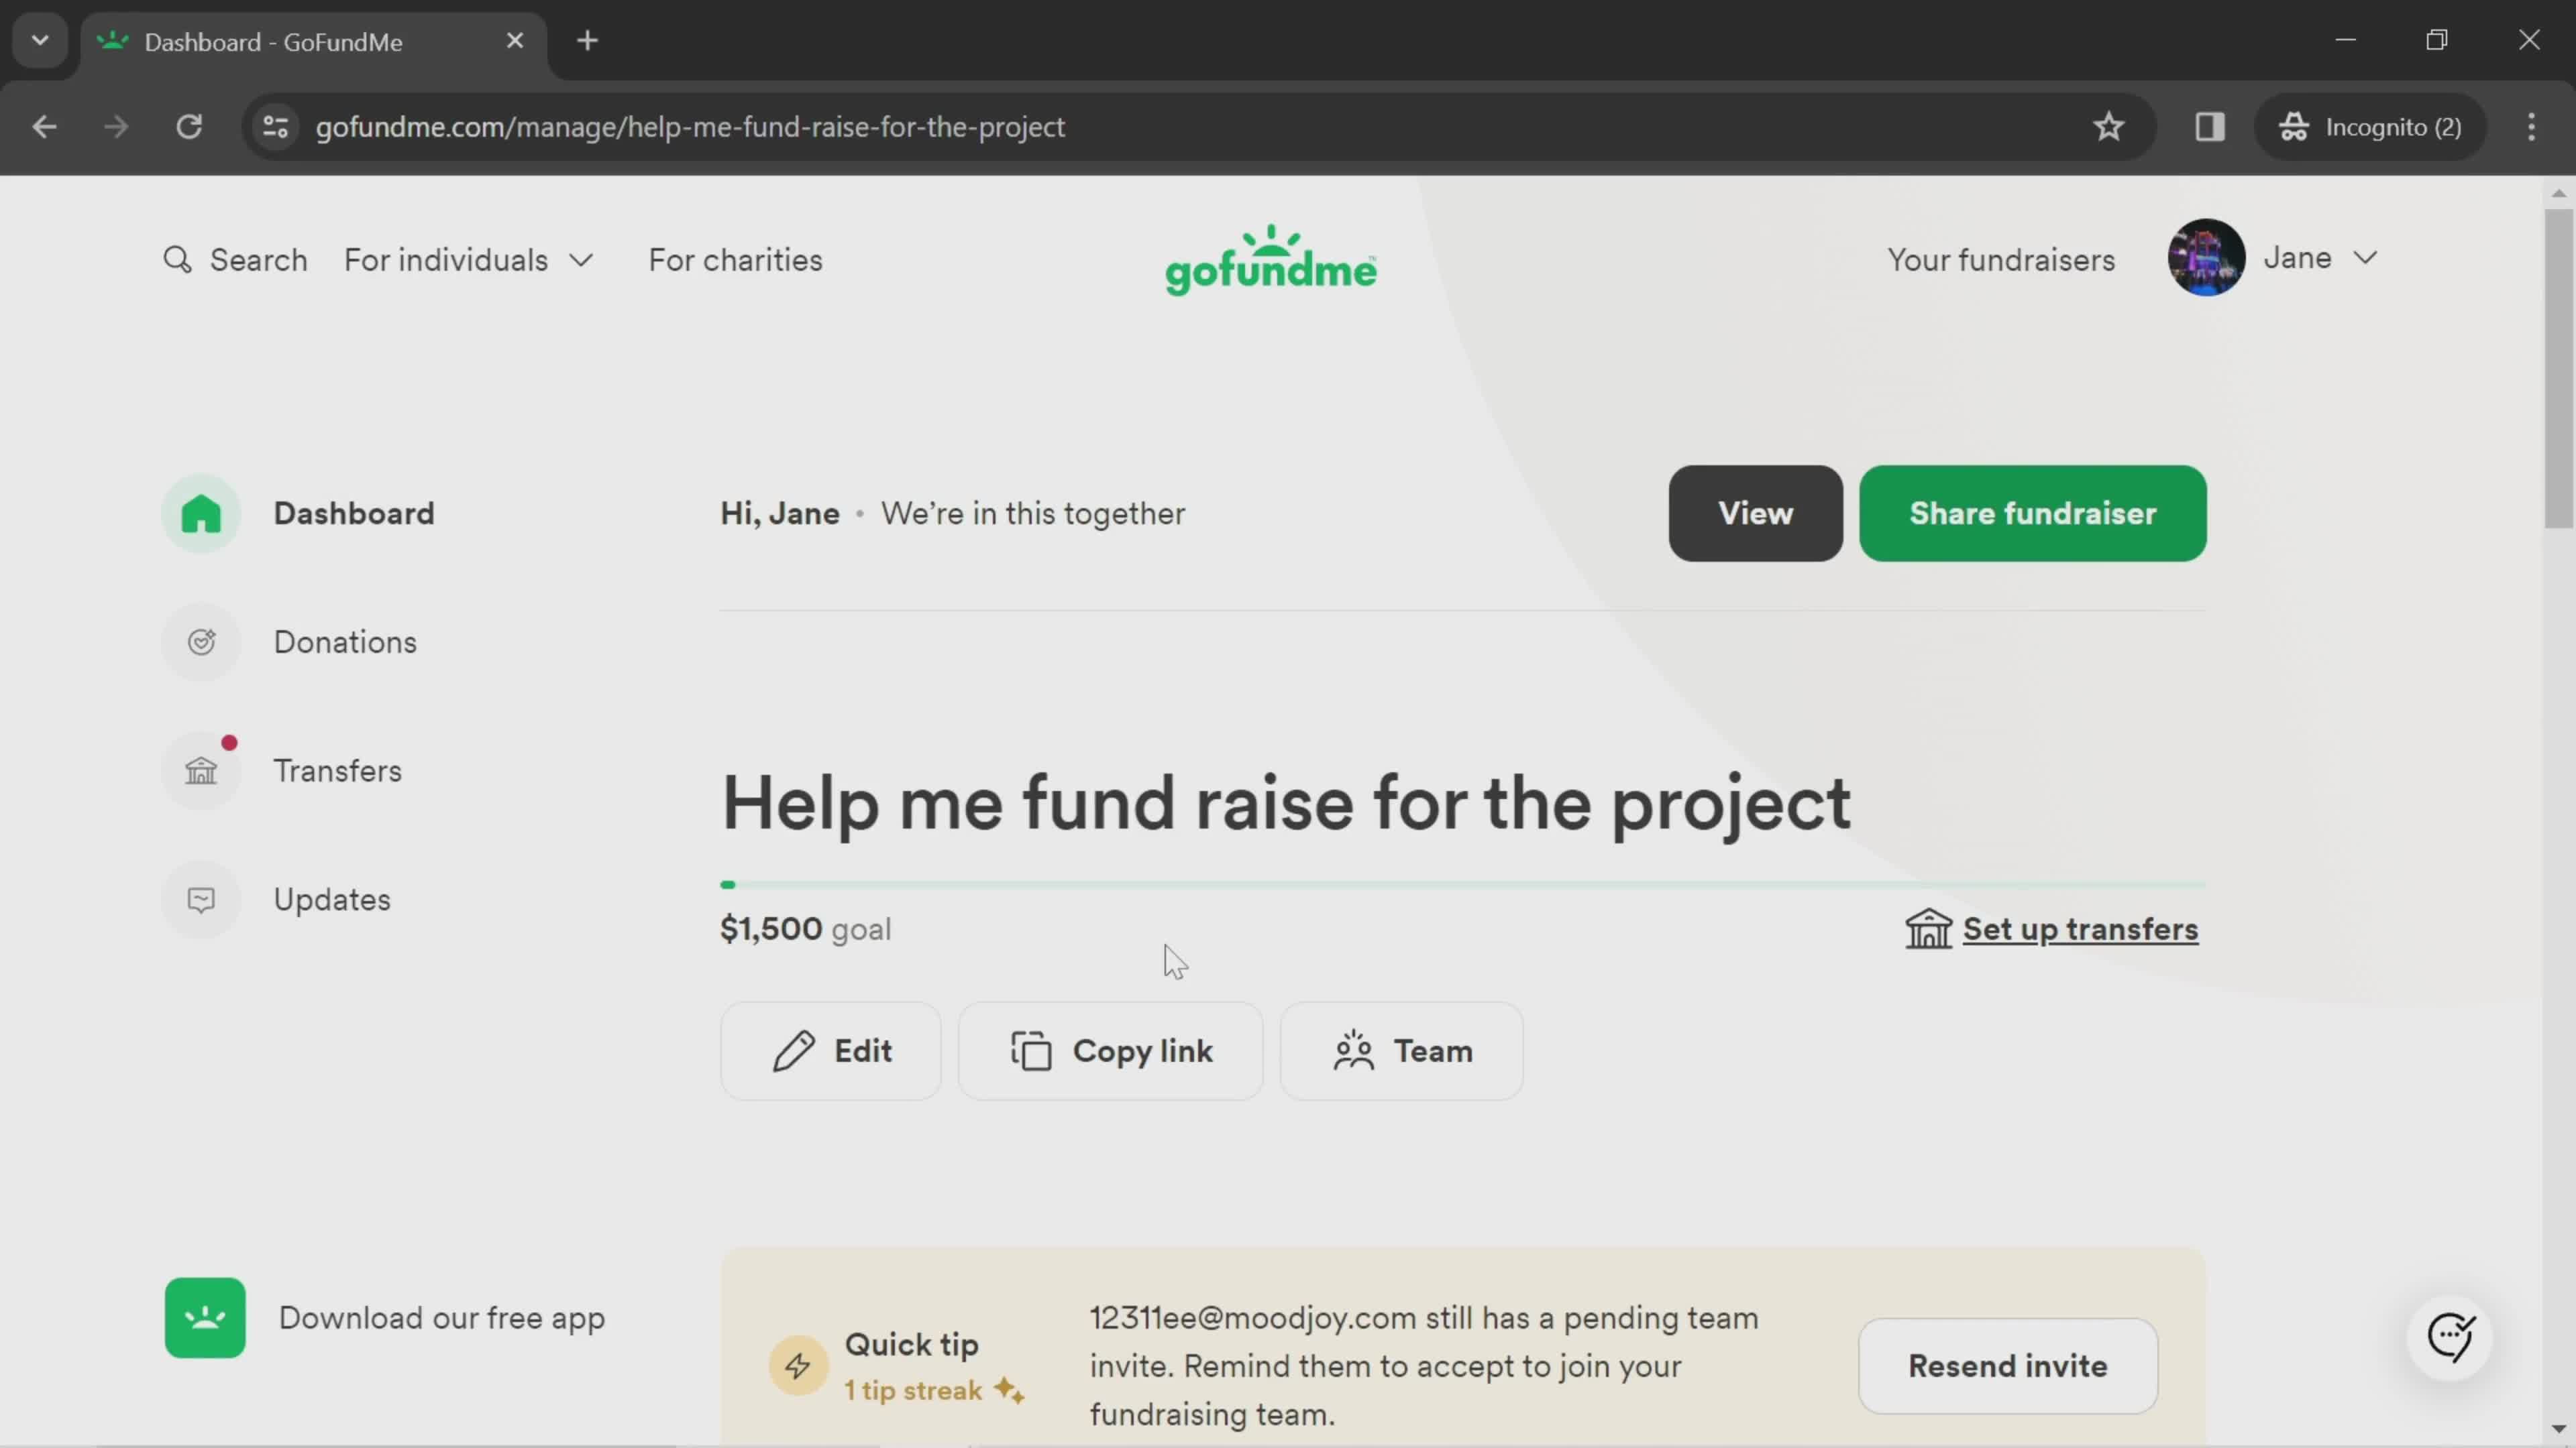Screen dimensions: 2576x1448
Task: Click the For charities menu item
Action: [x=736, y=260]
